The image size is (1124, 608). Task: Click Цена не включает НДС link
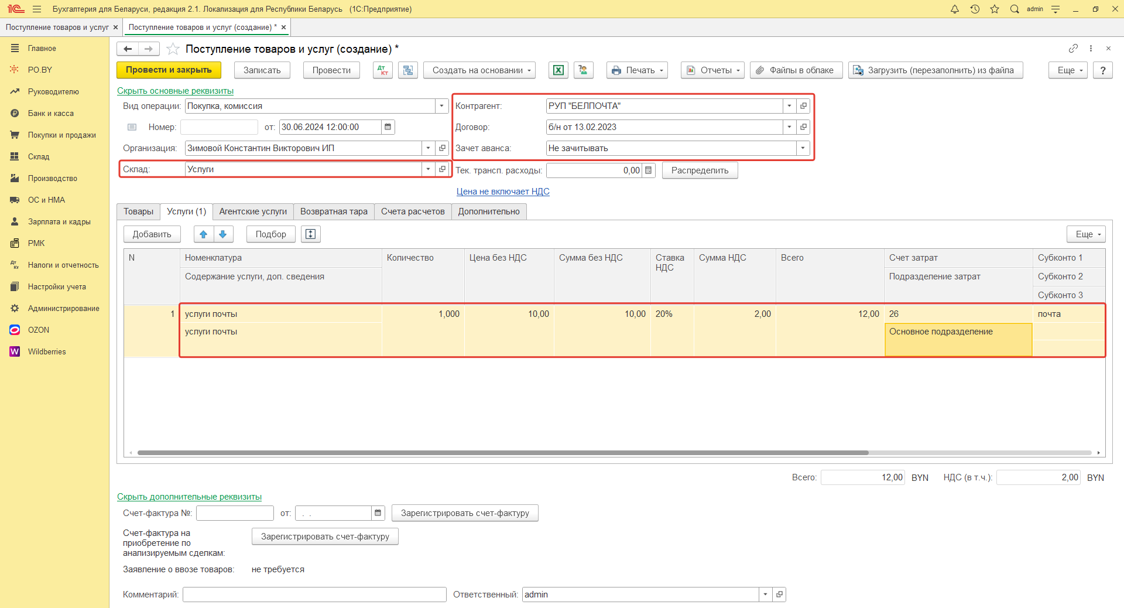pyautogui.click(x=503, y=192)
